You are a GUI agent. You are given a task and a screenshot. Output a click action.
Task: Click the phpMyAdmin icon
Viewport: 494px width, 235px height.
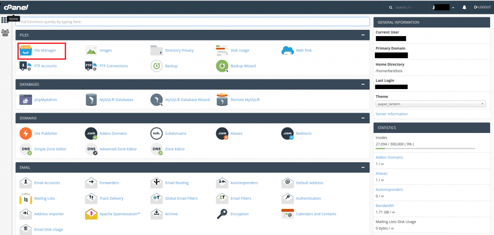(x=26, y=100)
